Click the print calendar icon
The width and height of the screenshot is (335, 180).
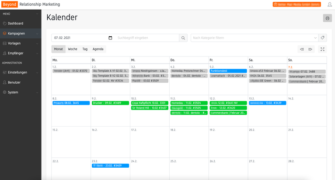point(327,18)
